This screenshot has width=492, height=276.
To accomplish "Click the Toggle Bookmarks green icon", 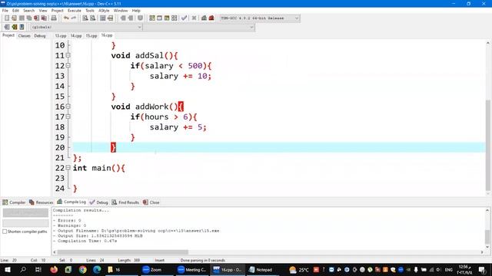I will click(x=14, y=28).
